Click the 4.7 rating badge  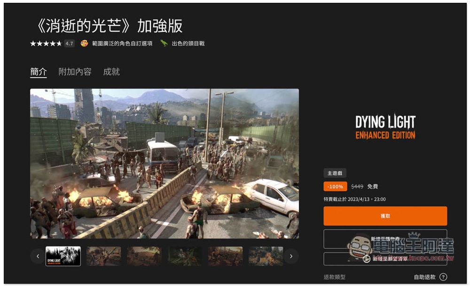click(x=69, y=44)
